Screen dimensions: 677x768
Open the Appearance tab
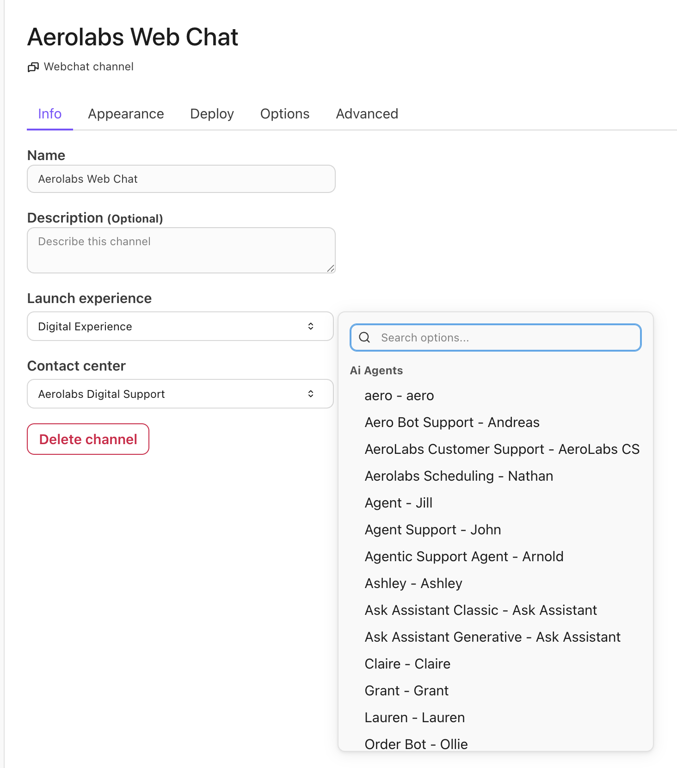pos(126,114)
